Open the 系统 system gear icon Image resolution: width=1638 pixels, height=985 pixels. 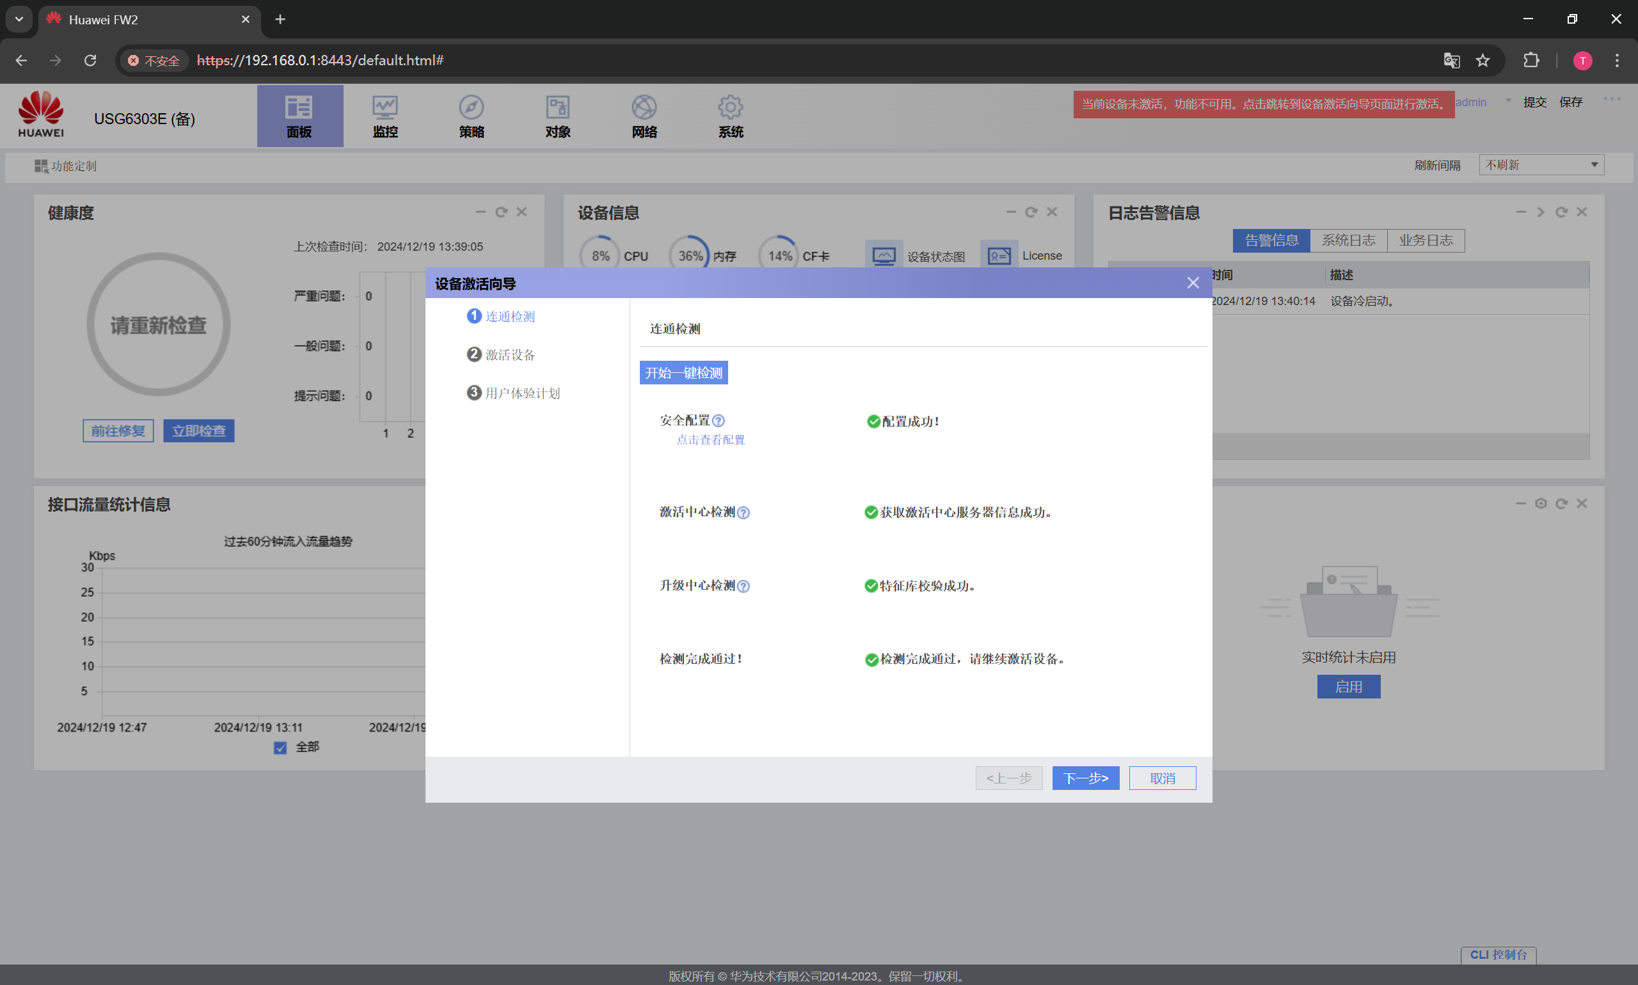[x=730, y=107]
